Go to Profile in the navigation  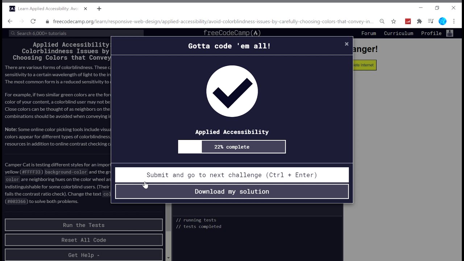(431, 33)
